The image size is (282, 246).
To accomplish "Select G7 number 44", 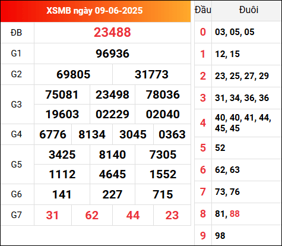I will pyautogui.click(x=133, y=215).
